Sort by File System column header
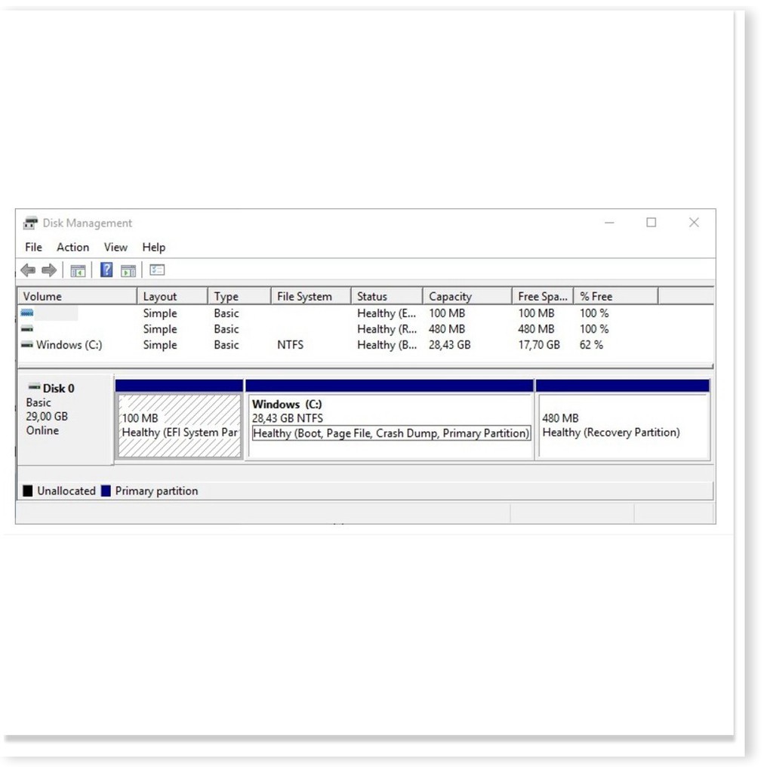The height and width of the screenshot is (773, 773). click(310, 297)
